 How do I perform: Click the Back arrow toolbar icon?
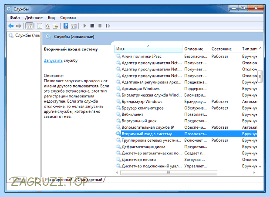(x=11, y=26)
